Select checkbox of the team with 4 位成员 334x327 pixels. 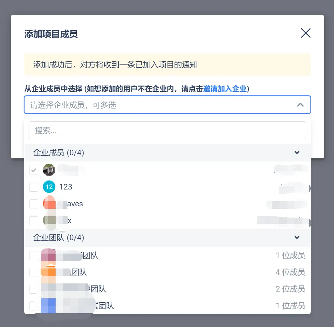34,272
